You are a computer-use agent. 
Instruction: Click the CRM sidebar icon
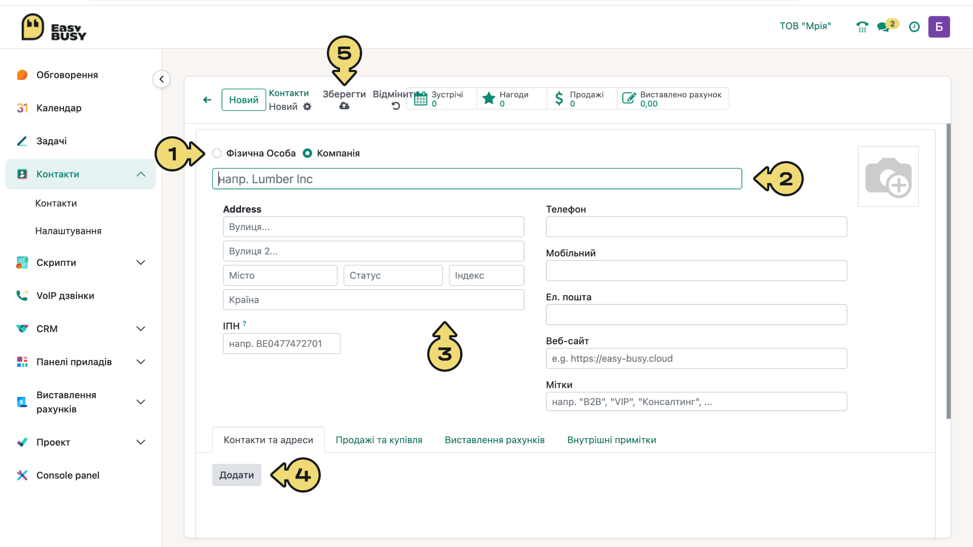tap(22, 329)
